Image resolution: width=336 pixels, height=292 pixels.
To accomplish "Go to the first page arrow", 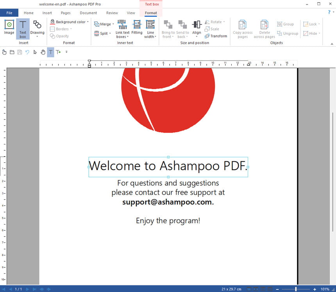I will (4, 289).
